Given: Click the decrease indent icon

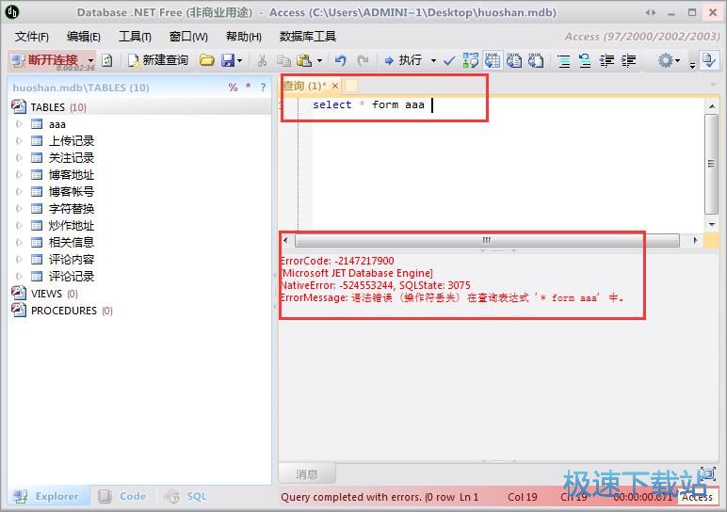Looking at the screenshot, I should 606,61.
